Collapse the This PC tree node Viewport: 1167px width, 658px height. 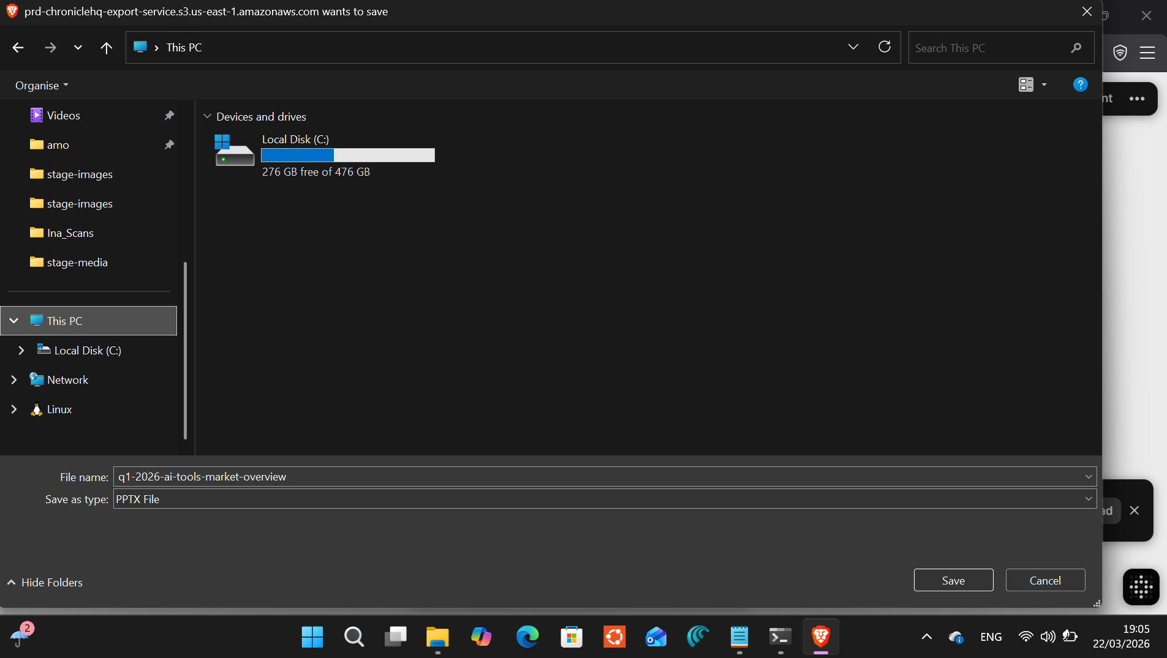pyautogui.click(x=14, y=321)
